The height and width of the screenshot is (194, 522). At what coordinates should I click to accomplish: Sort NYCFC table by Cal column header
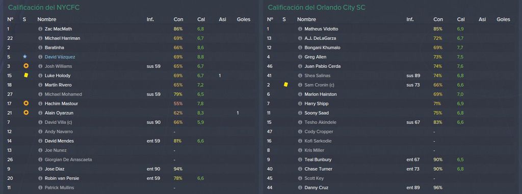[201, 20]
